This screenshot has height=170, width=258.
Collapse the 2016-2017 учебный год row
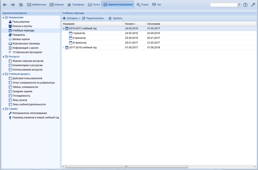(64, 29)
